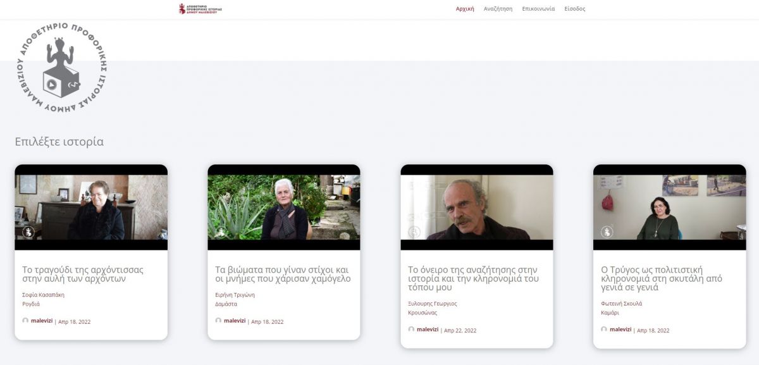This screenshot has width=759, height=365.
Task: Click the author avatar on Φωτεινή Σκουλά card
Action: tap(604, 330)
